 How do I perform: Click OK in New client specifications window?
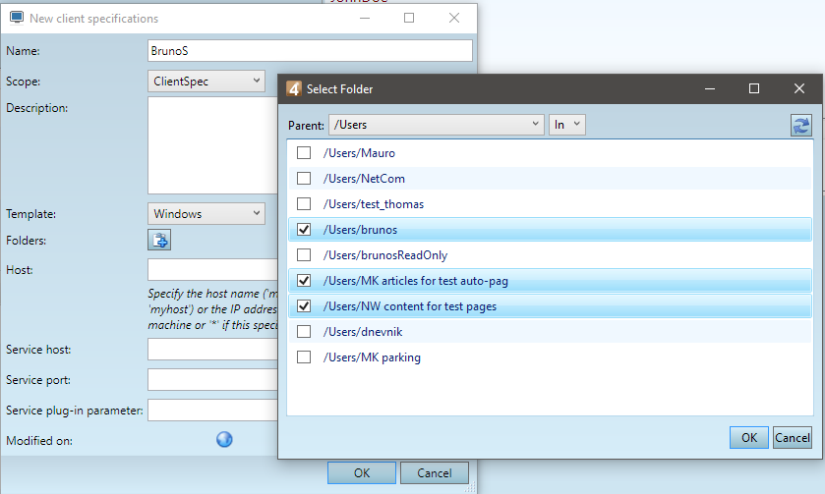(x=362, y=472)
